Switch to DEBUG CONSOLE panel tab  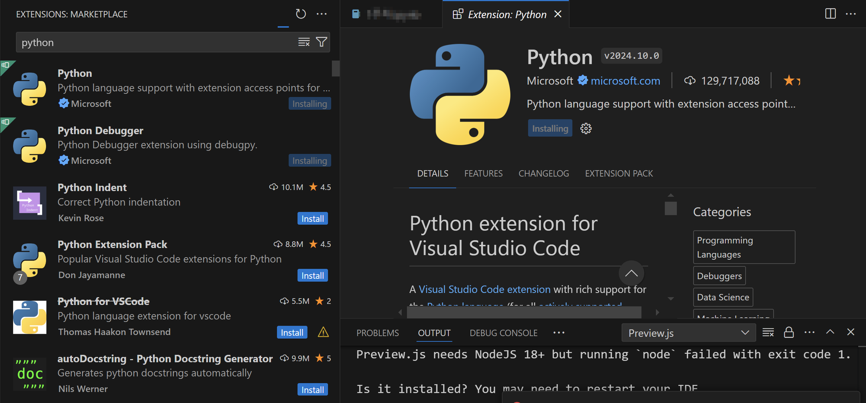504,333
